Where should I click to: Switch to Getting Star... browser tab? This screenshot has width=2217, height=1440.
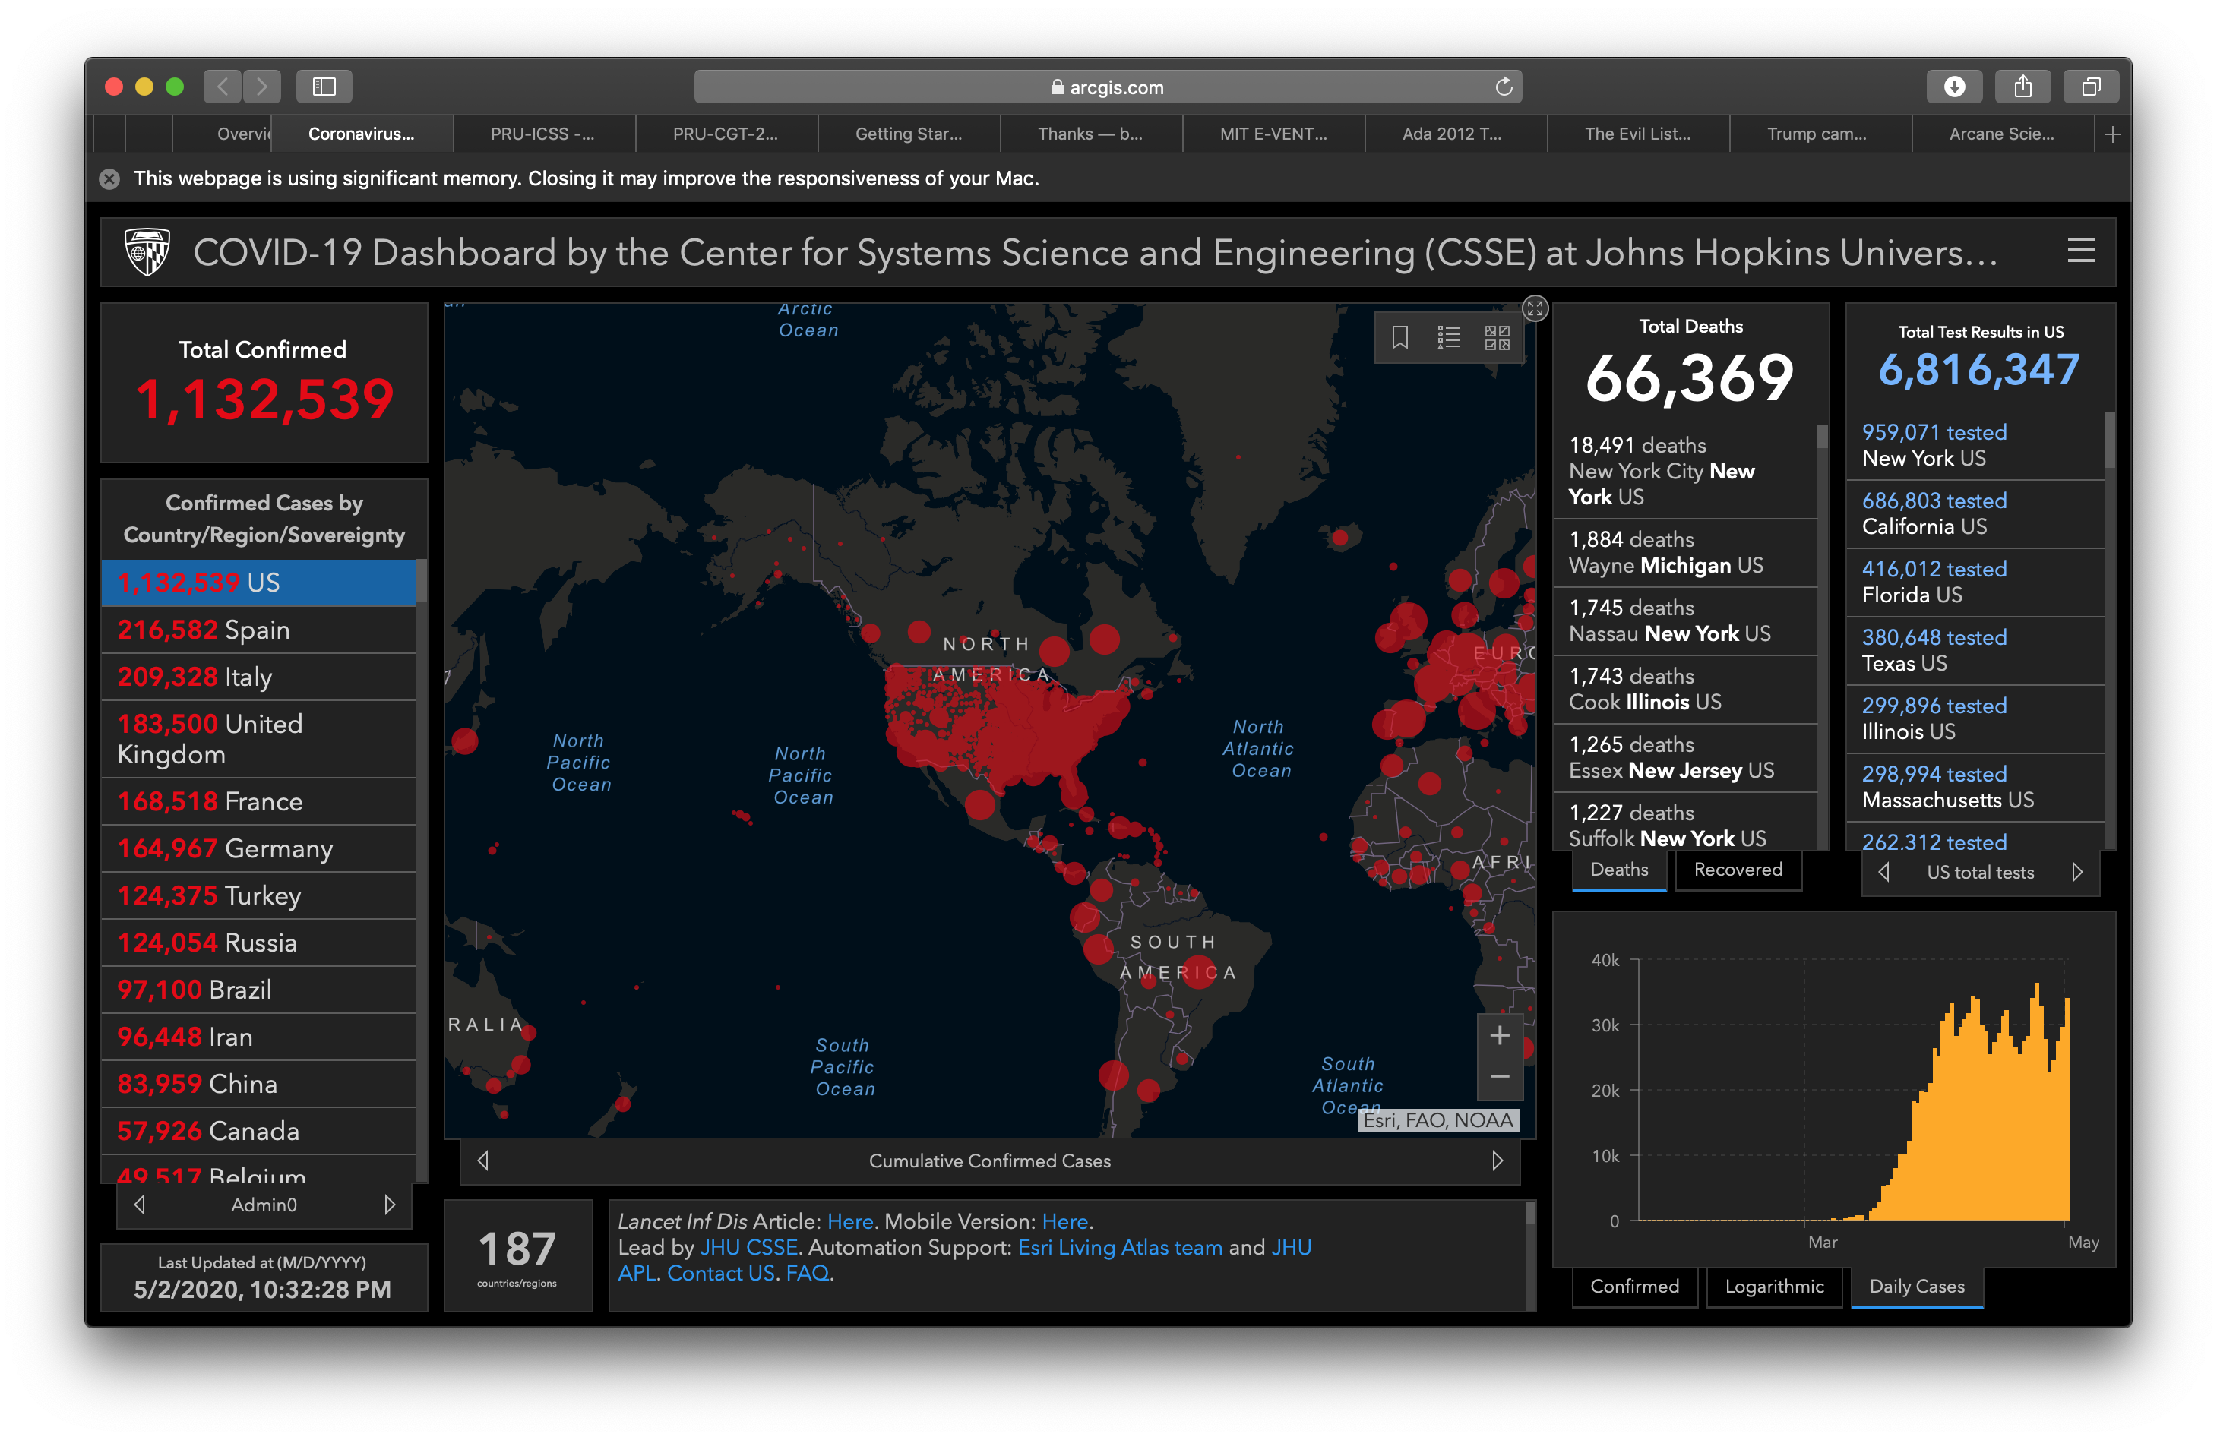tap(908, 134)
